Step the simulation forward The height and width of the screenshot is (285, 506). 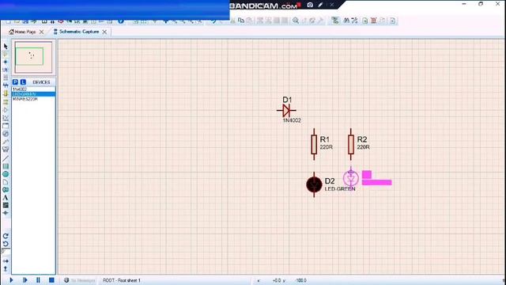click(x=25, y=280)
